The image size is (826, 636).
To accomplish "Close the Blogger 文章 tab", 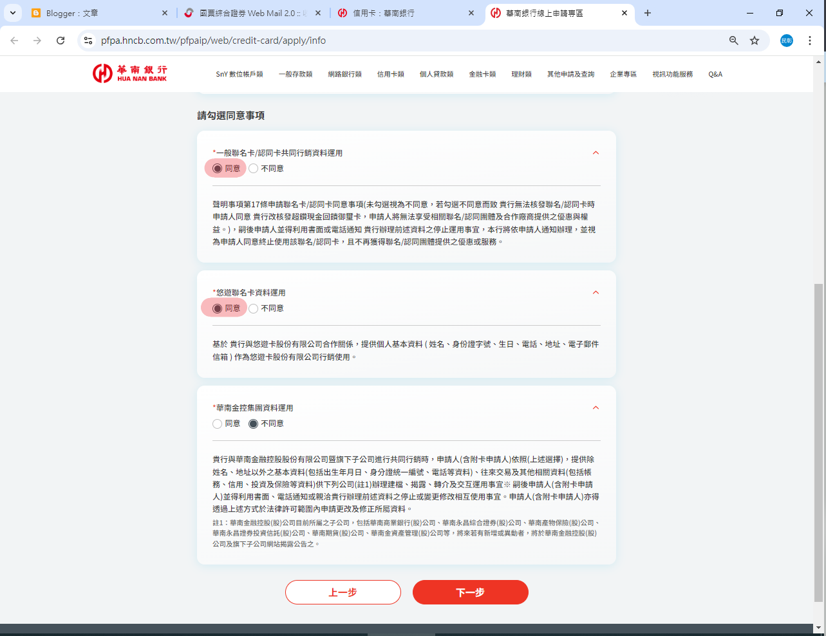I will coord(165,13).
